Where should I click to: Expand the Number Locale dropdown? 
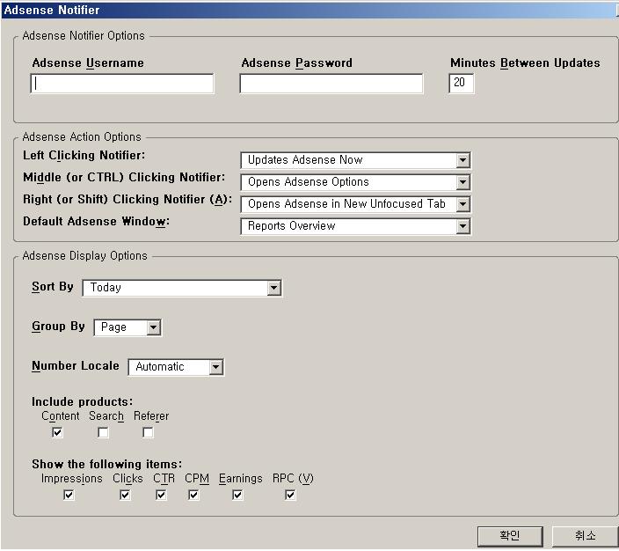pyautogui.click(x=176, y=367)
